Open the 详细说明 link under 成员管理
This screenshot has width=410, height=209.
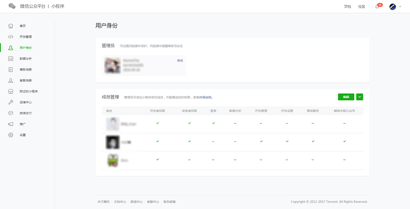click(x=205, y=98)
